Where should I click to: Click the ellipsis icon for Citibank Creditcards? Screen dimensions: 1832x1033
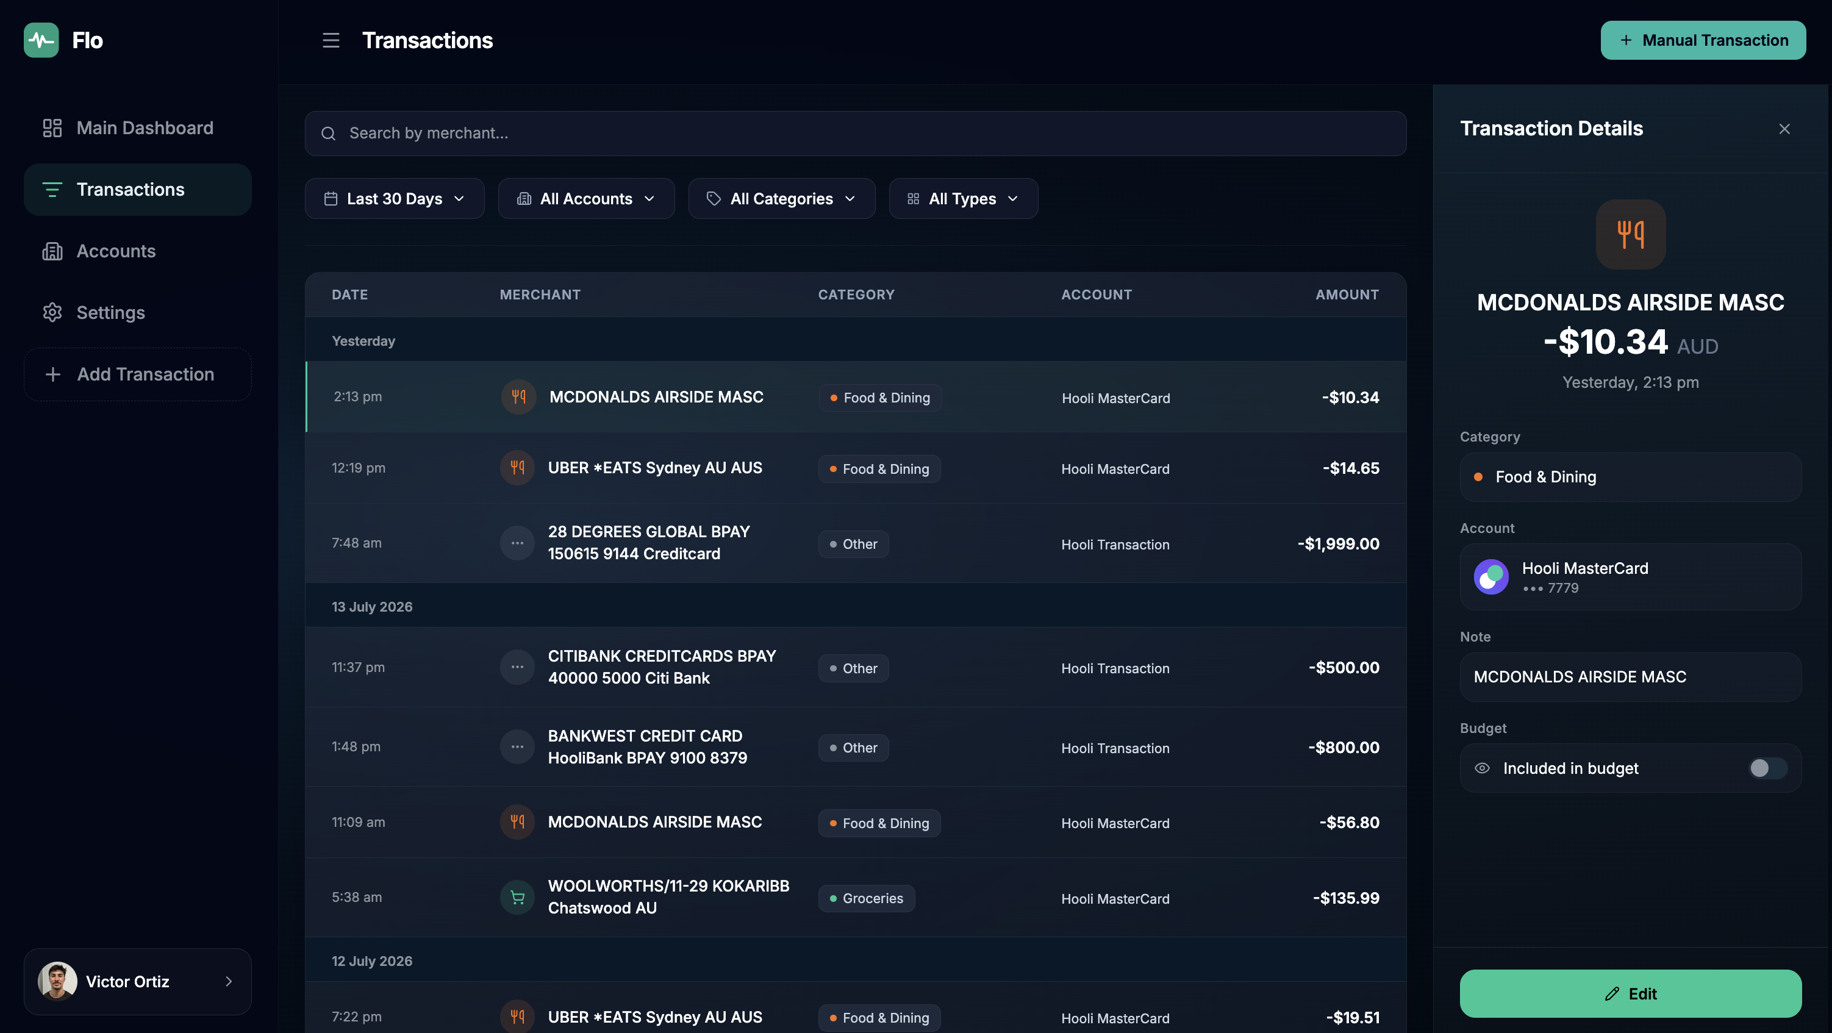pyautogui.click(x=517, y=667)
